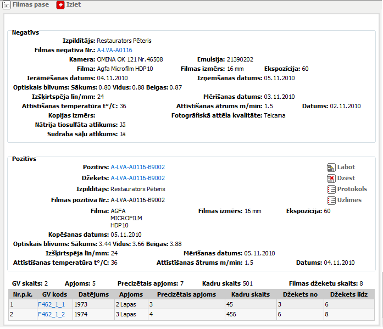
Task: Select the cell with 3 Lapas
Action: 131,314
